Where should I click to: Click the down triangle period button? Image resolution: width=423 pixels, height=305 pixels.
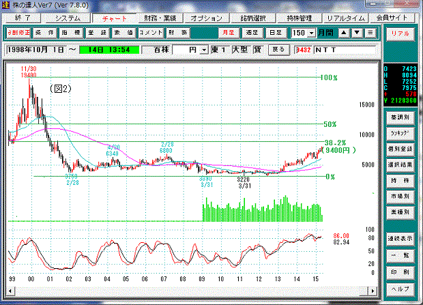(357, 33)
